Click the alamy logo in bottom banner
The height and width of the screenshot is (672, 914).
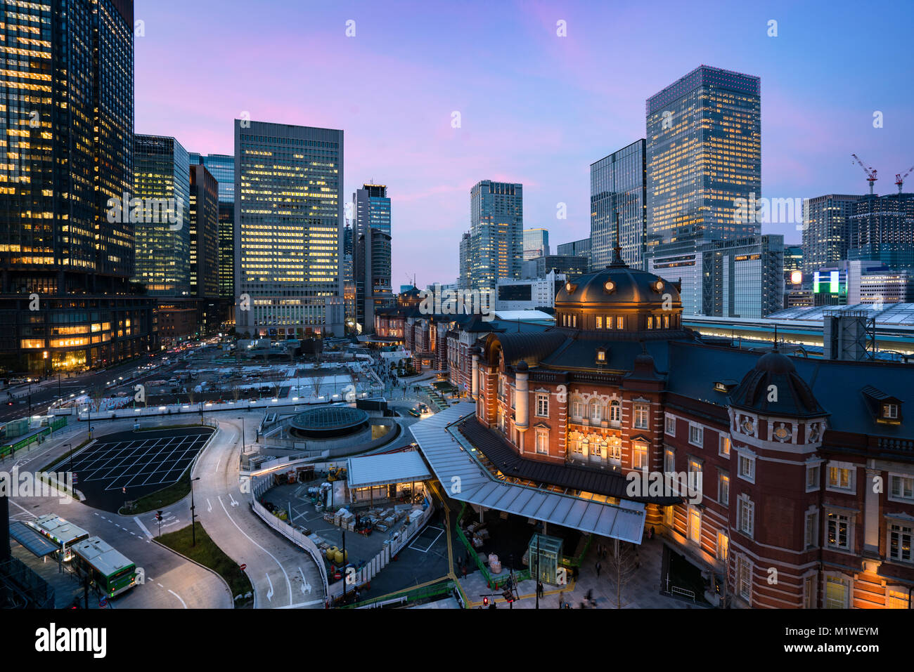click(x=70, y=640)
